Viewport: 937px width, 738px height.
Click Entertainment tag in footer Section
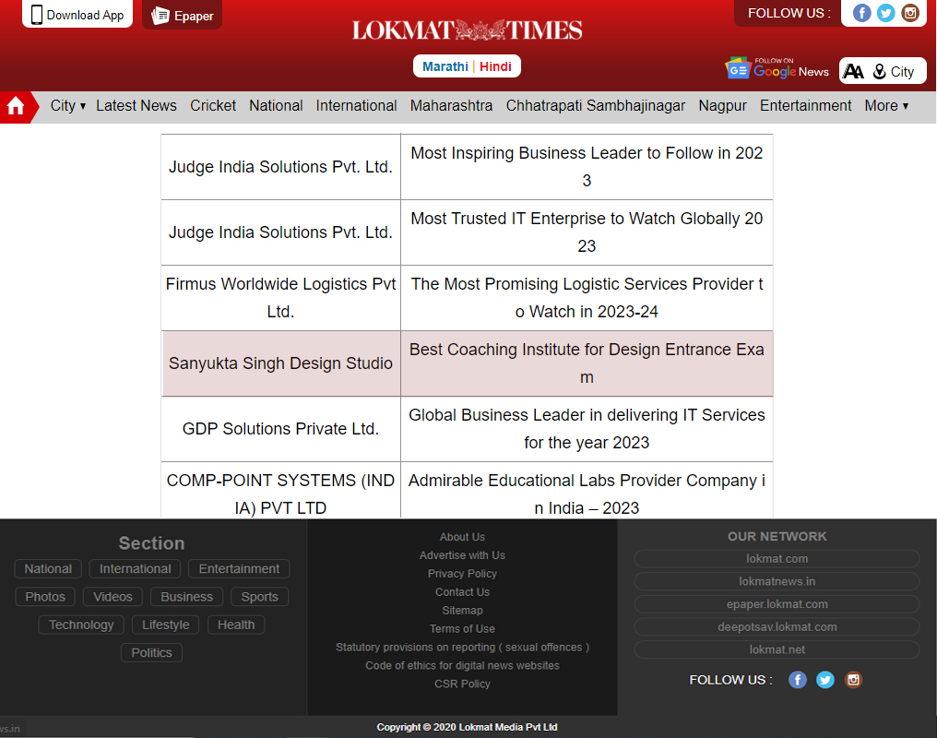point(239,569)
